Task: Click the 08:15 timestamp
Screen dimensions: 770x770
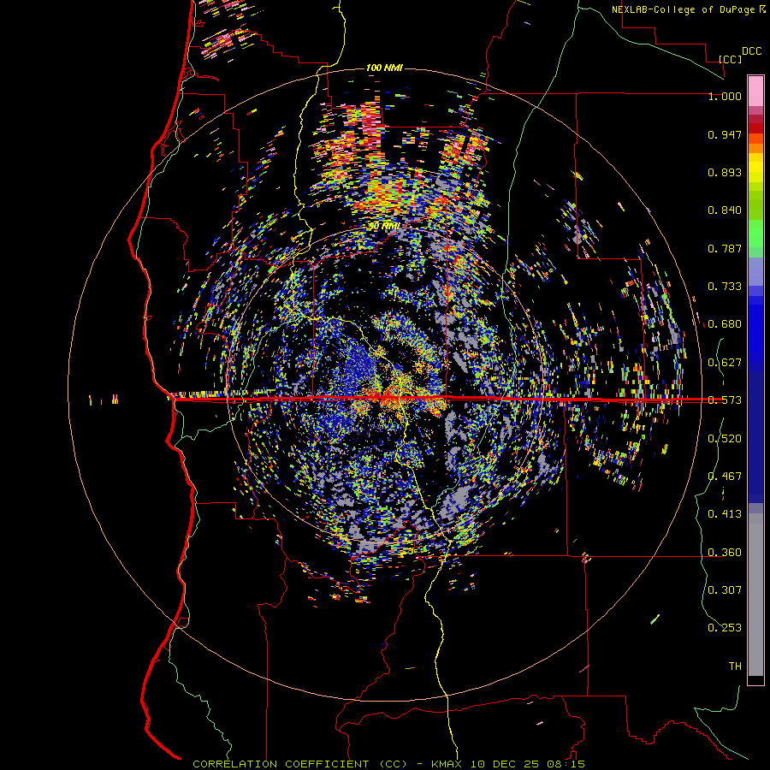Action: [x=566, y=764]
